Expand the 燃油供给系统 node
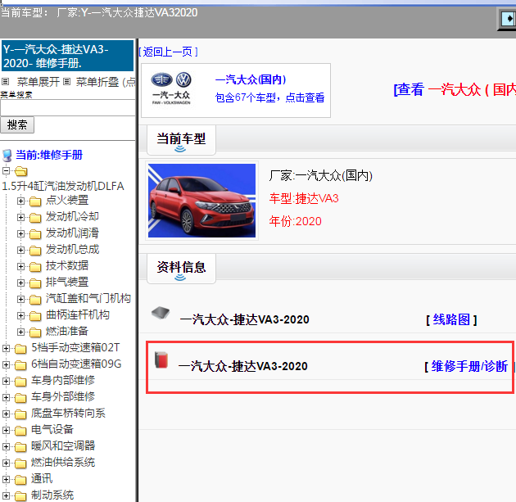The image size is (516, 502). click(x=6, y=463)
